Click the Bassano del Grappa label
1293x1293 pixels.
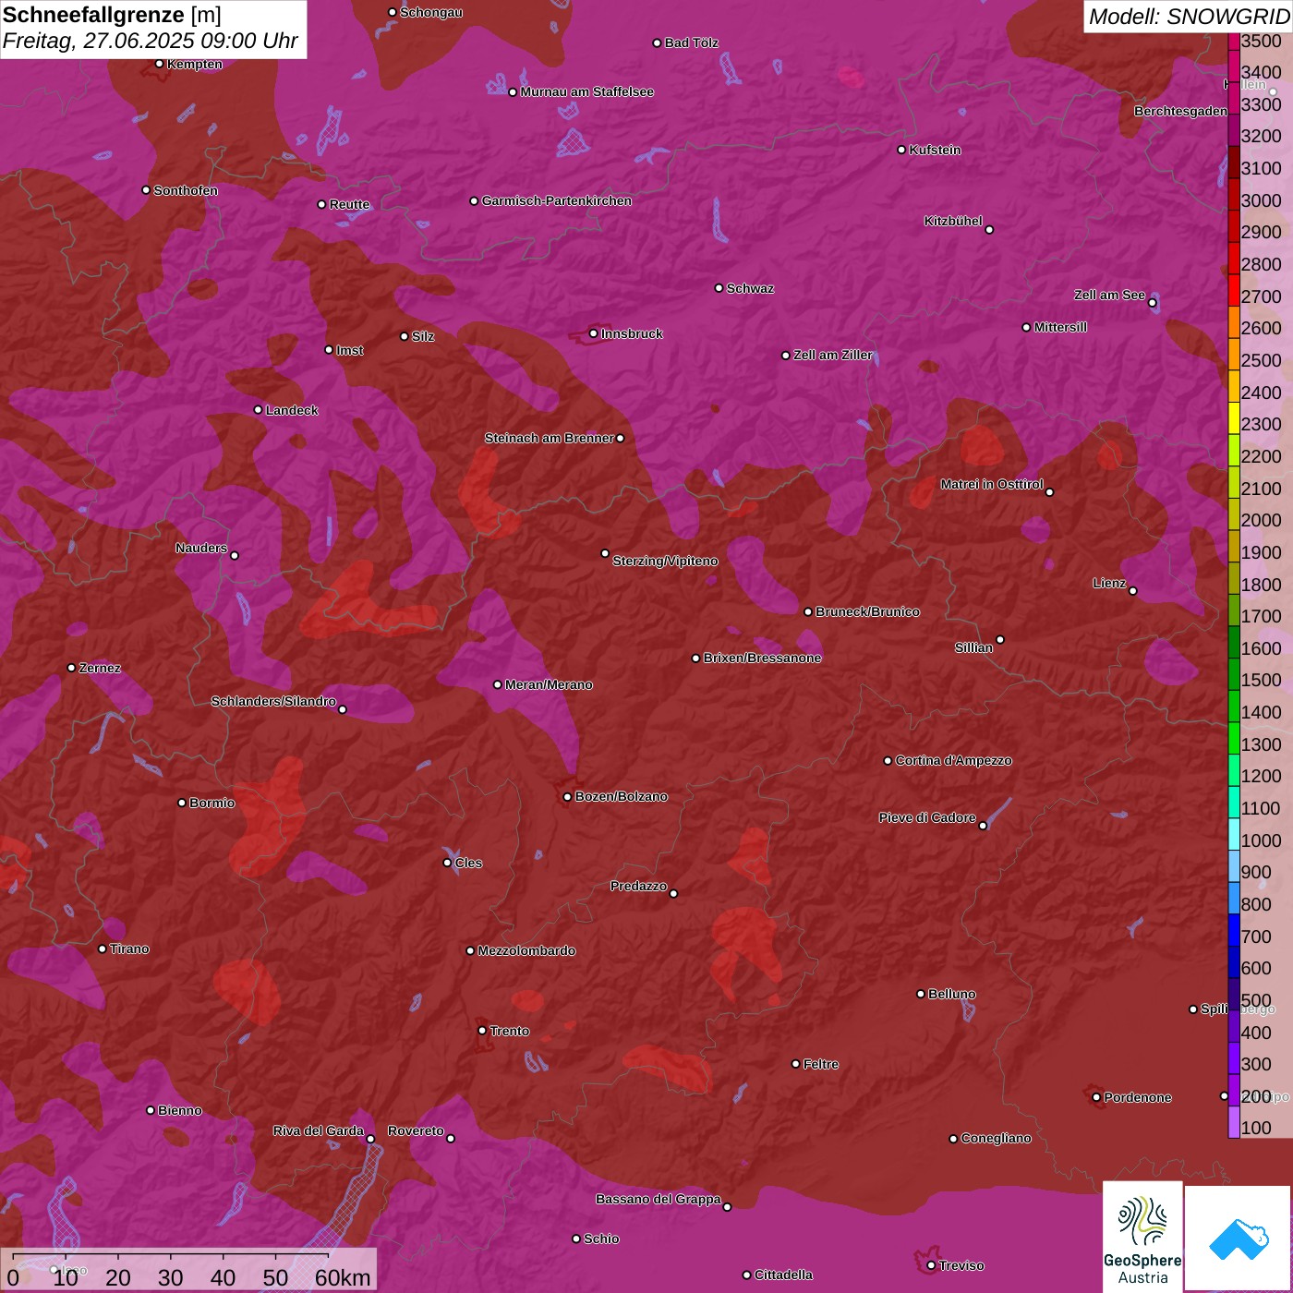point(658,1199)
